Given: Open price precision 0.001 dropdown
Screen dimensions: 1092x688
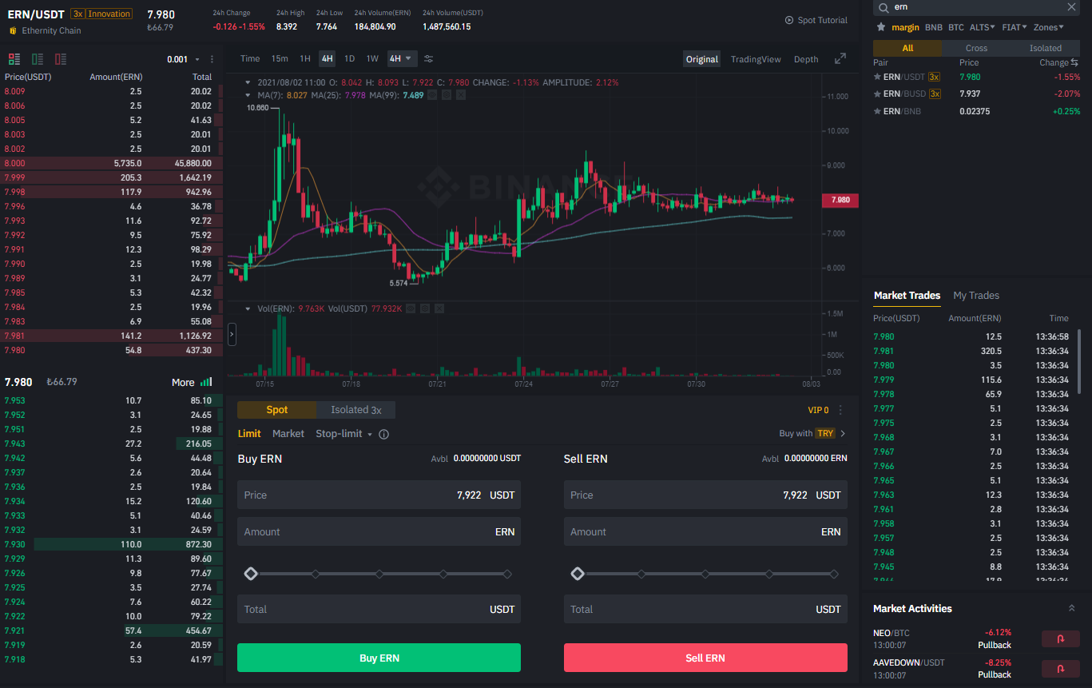Looking at the screenshot, I should click(x=183, y=59).
